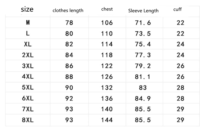Click the 5XL size row label
Viewport: 200px width, 127px height.
pos(28,88)
